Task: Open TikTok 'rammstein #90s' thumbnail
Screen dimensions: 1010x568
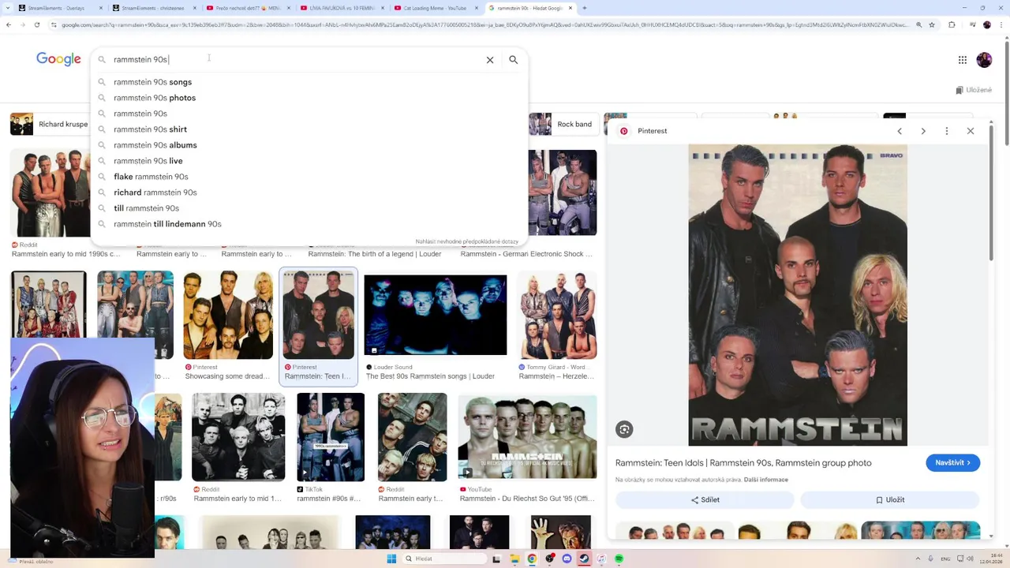Action: 331,437
